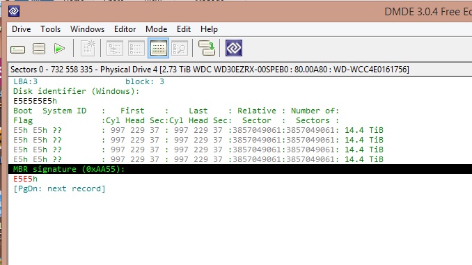
Task: Click the PgDn: next record link
Action: tap(59, 188)
